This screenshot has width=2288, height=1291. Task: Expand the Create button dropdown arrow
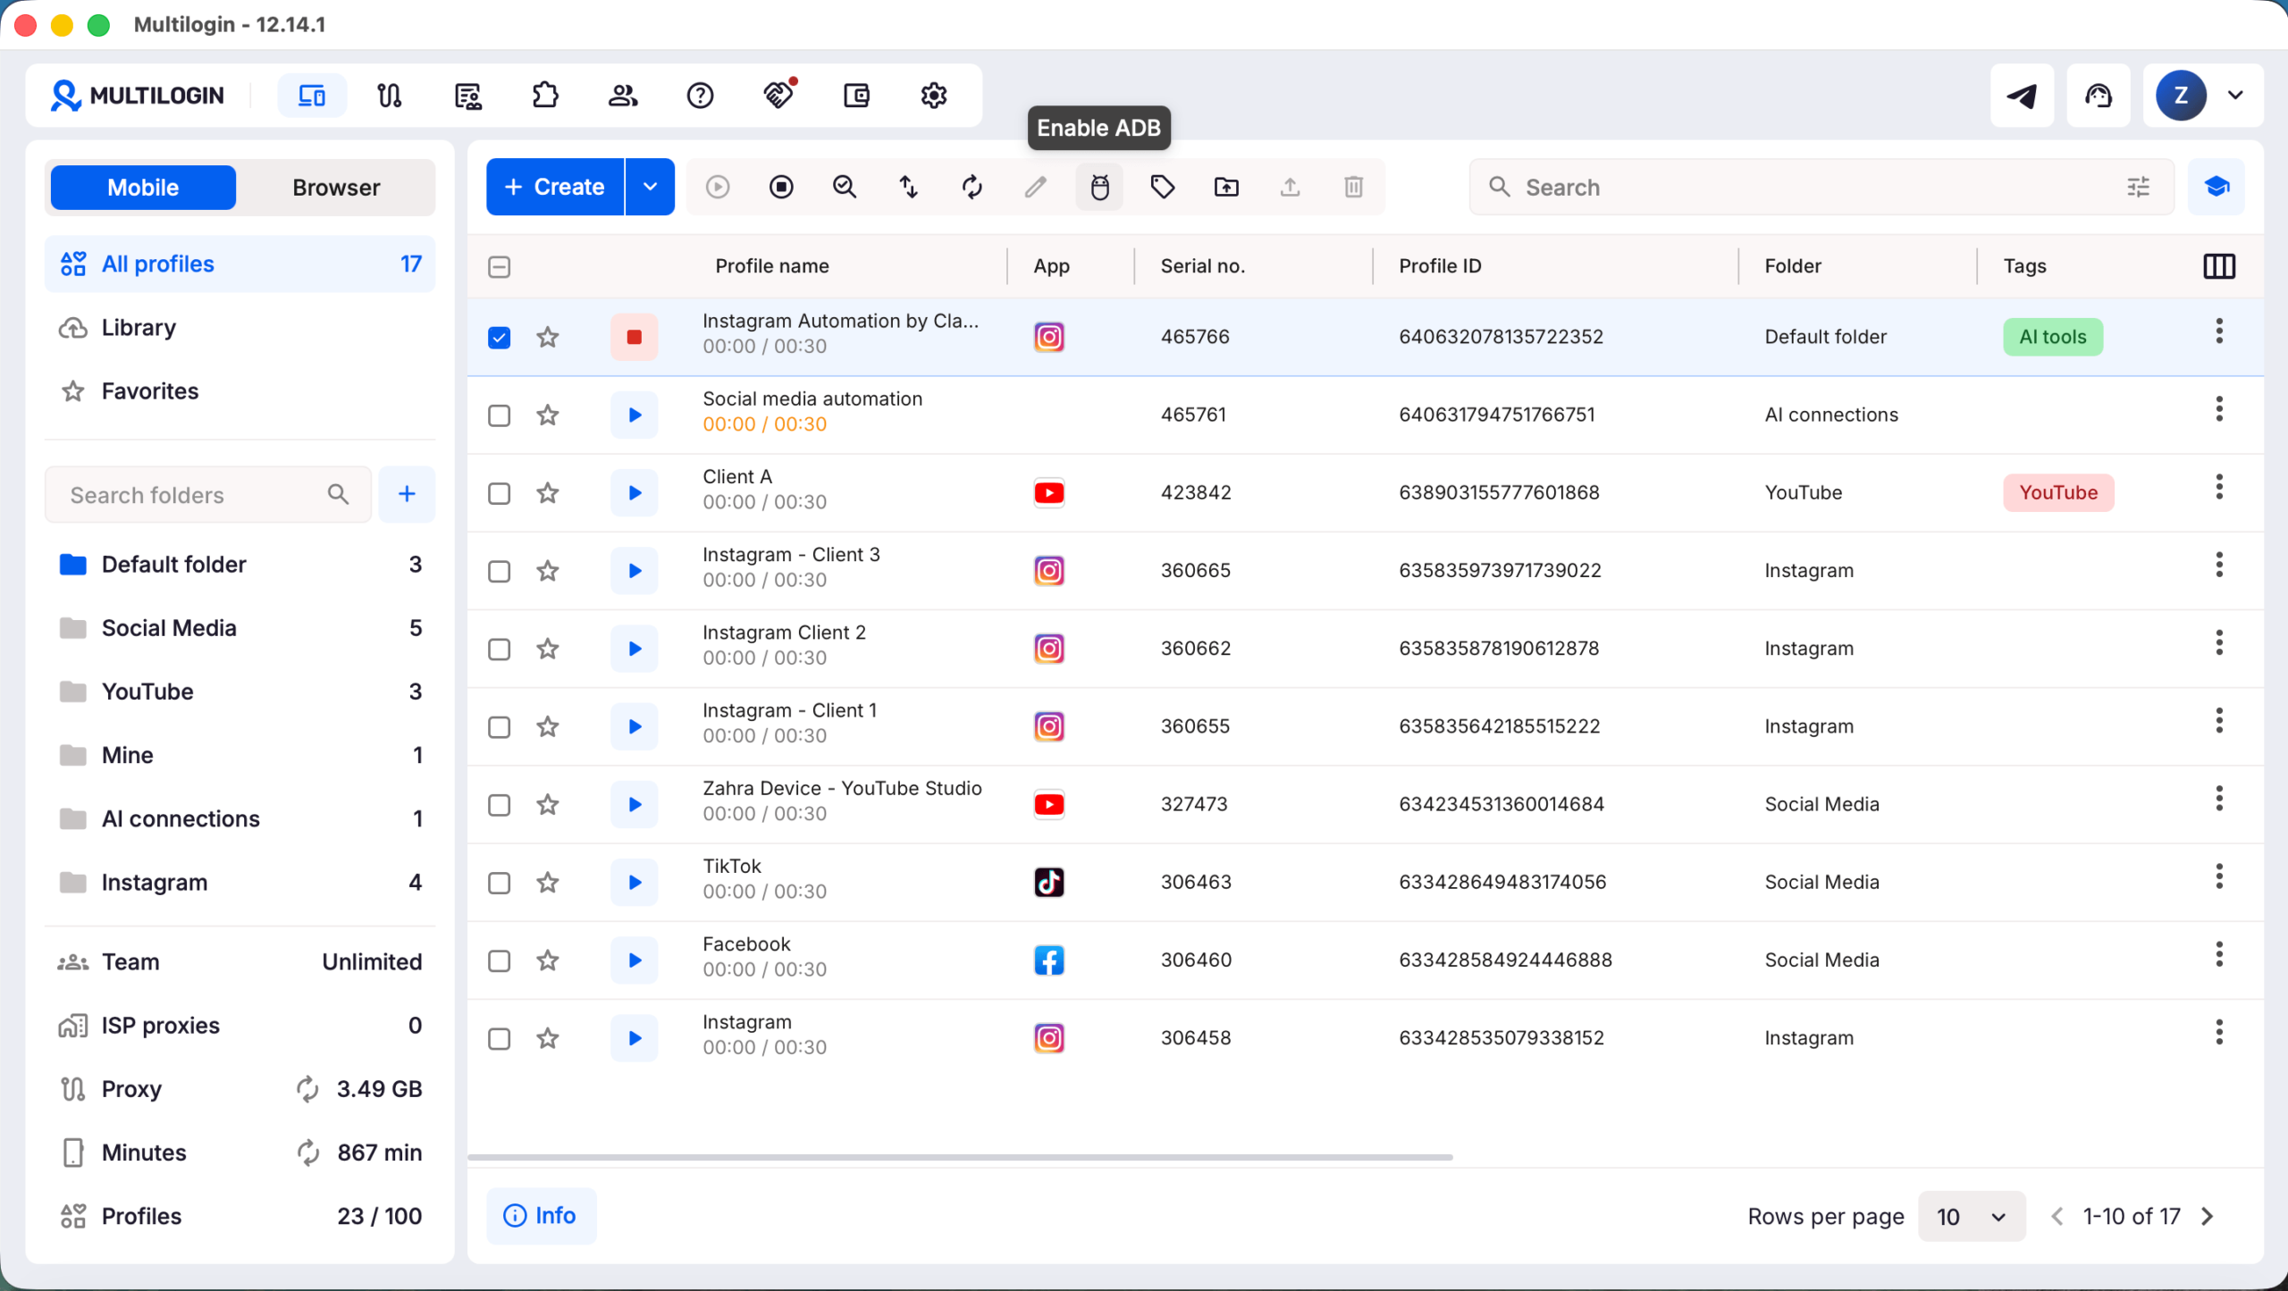tap(651, 187)
